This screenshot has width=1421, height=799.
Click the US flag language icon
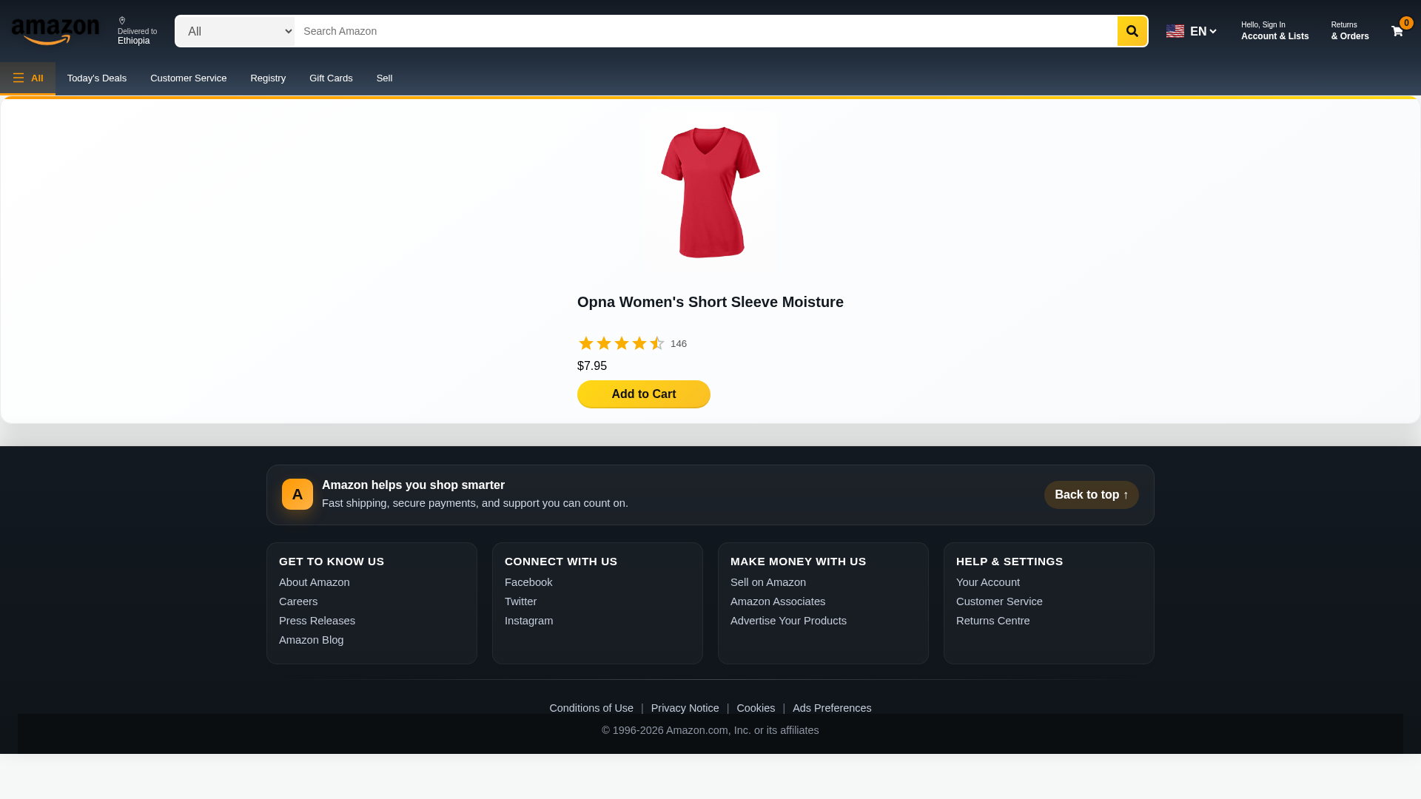coord(1175,31)
